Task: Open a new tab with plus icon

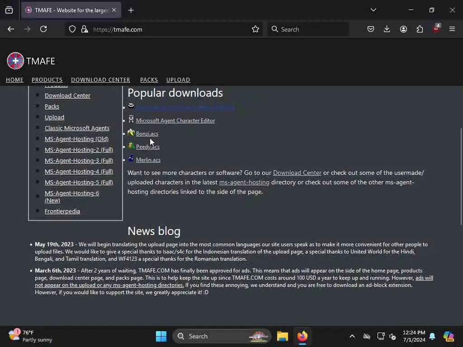Action: (x=131, y=10)
